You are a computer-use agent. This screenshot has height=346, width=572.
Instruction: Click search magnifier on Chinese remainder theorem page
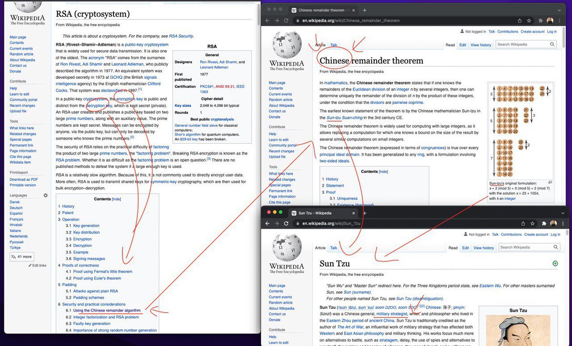coord(552,44)
